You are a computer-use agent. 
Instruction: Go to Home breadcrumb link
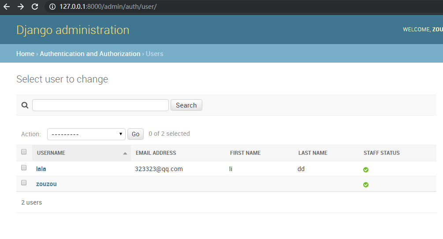(x=25, y=54)
